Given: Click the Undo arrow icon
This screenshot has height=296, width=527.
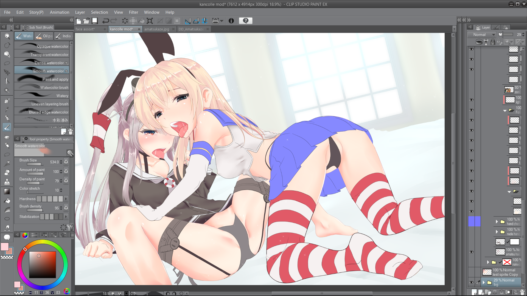Looking at the screenshot, I should (106, 21).
